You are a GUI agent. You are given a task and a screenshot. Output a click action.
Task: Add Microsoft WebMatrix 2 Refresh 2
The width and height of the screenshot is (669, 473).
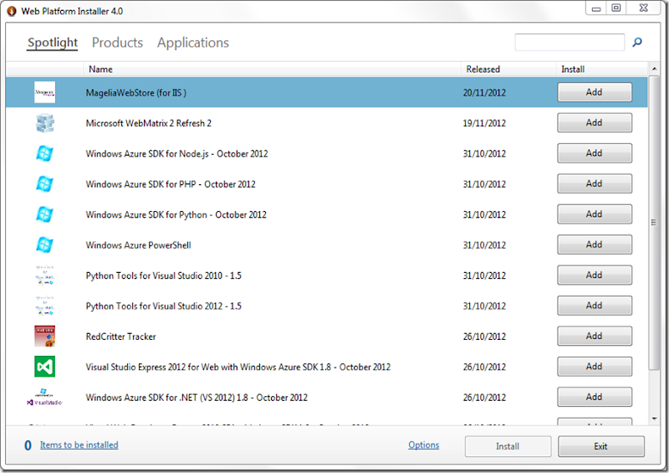tap(595, 123)
